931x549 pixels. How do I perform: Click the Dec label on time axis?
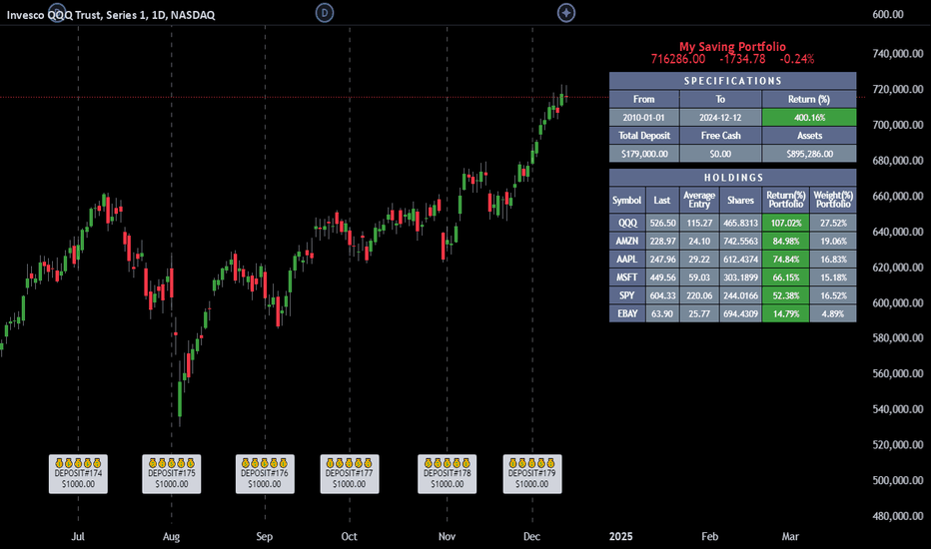pos(532,537)
